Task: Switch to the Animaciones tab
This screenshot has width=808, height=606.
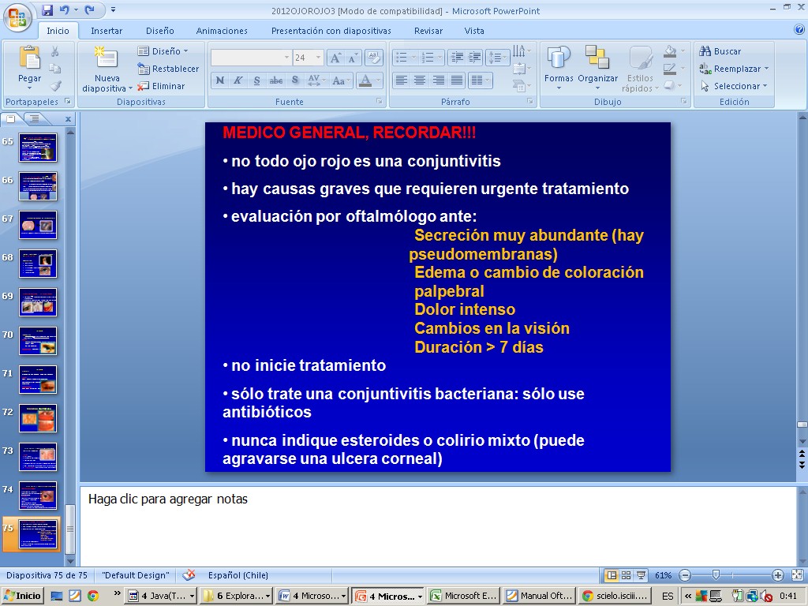Action: tap(222, 31)
